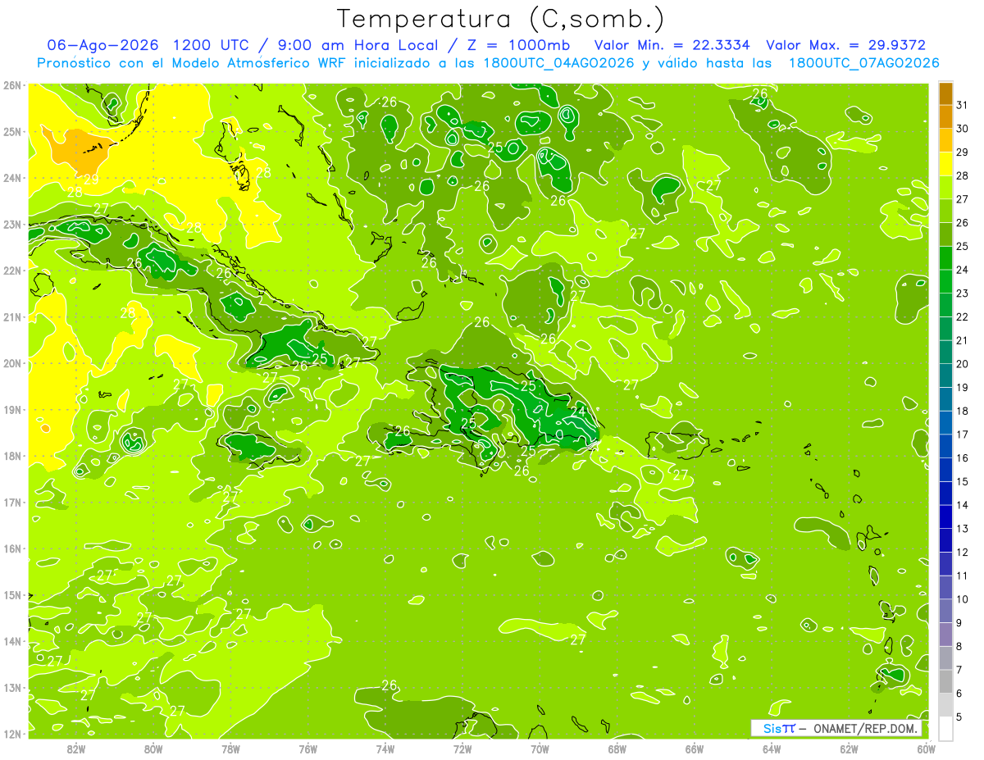
Task: Select the "Valor Max. = 29.9372" text
Action: tap(846, 45)
